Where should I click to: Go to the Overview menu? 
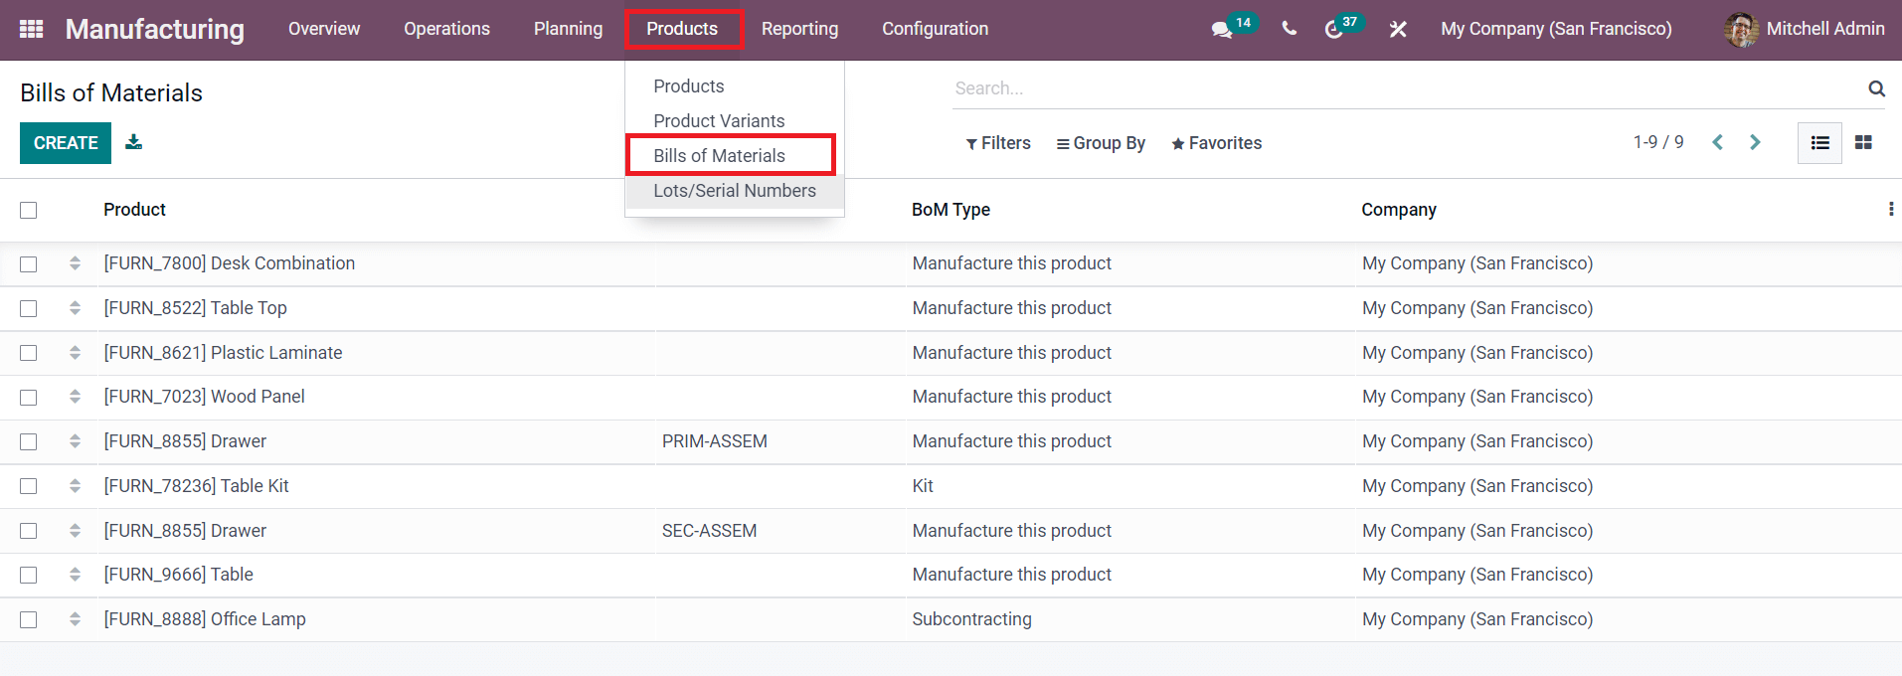pos(324,29)
